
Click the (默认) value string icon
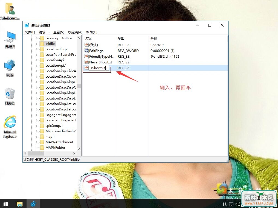coord(86,45)
